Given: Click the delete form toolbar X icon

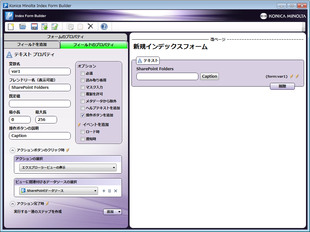Looking at the screenshot, I should click(90, 27).
